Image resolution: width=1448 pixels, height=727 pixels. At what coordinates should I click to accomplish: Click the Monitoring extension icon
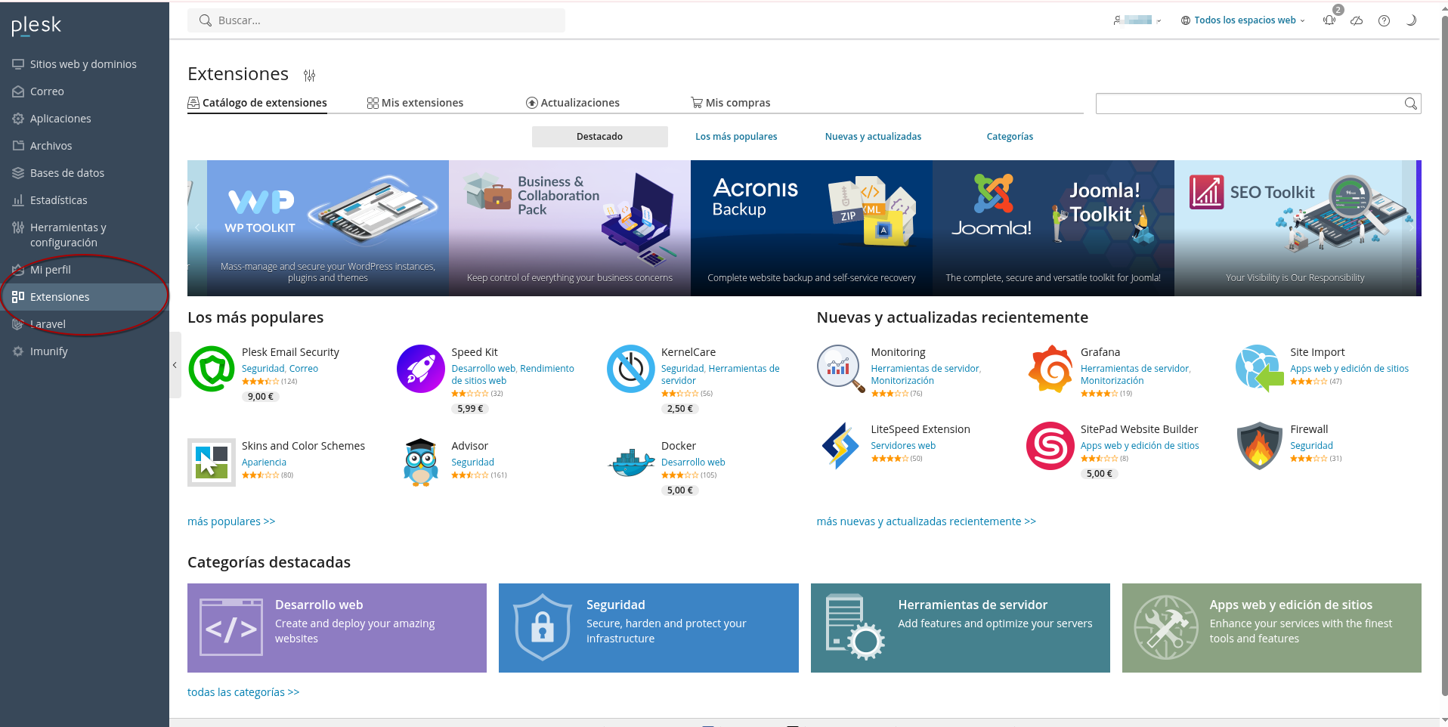click(840, 369)
